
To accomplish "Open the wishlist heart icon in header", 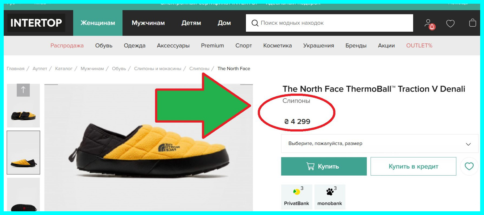I will 450,24.
